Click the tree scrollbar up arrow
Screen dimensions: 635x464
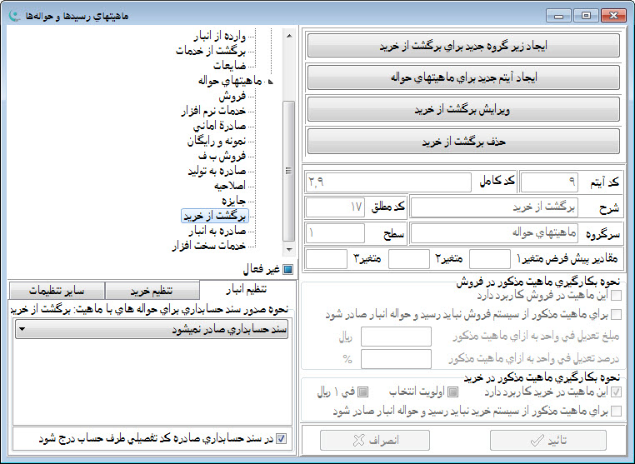click(289, 35)
